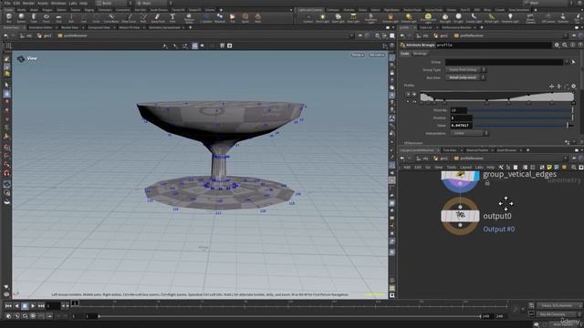Select the Line shelf tool

pos(83,17)
